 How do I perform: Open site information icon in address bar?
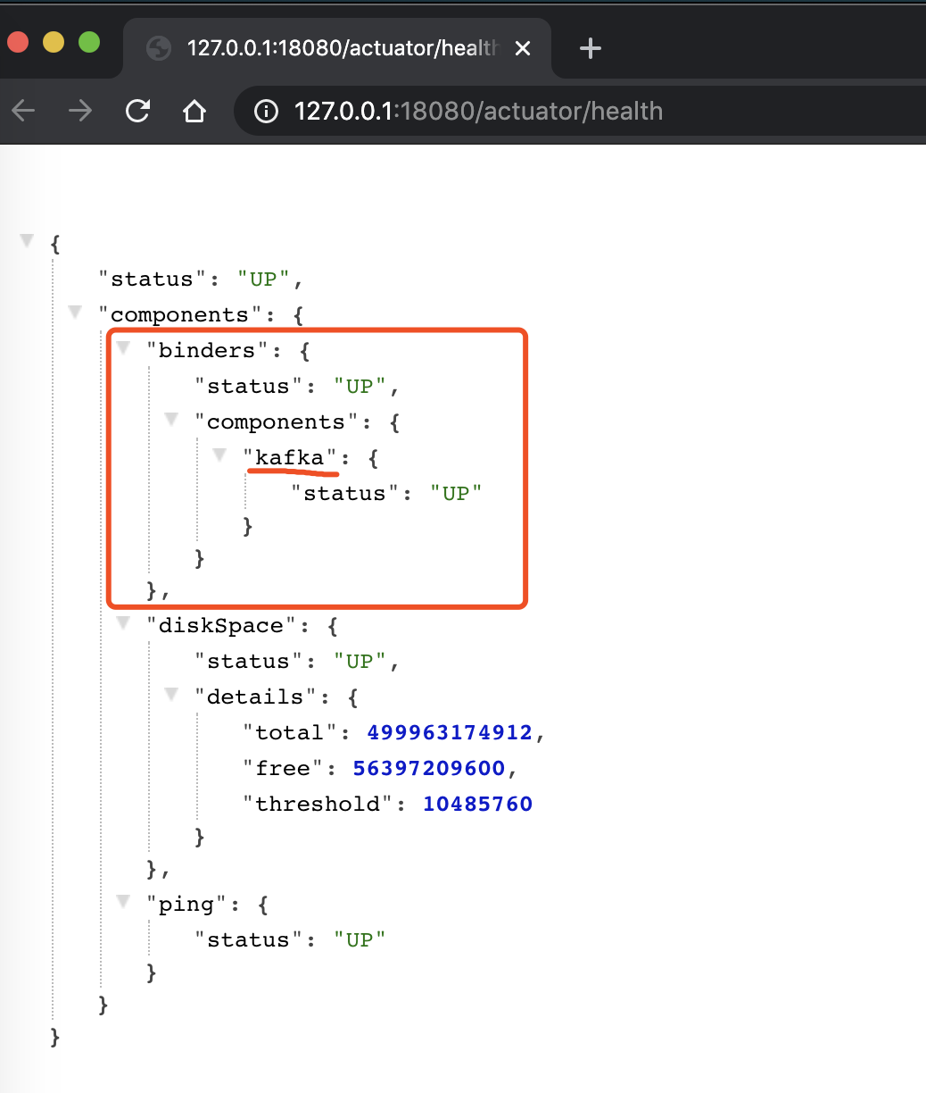tap(266, 111)
